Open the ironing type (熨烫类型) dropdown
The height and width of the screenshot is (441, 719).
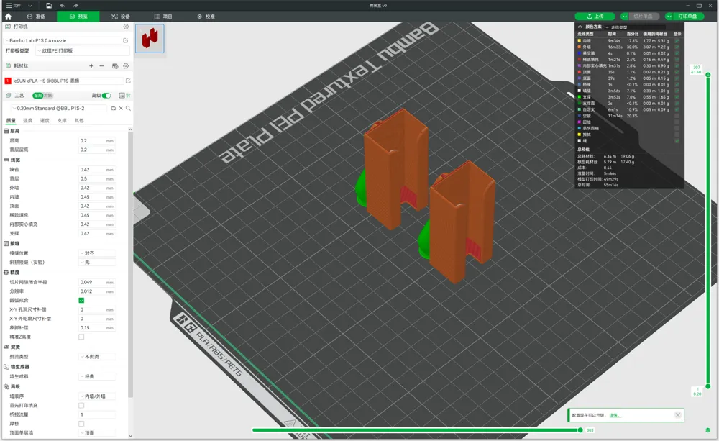(97, 357)
